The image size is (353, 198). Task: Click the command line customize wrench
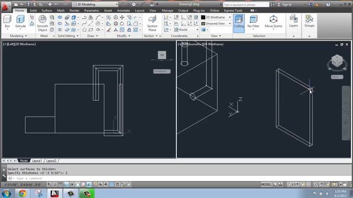pyautogui.click(x=4, y=176)
